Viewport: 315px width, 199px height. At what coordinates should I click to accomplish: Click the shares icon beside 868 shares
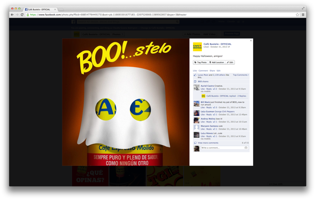click(x=195, y=82)
